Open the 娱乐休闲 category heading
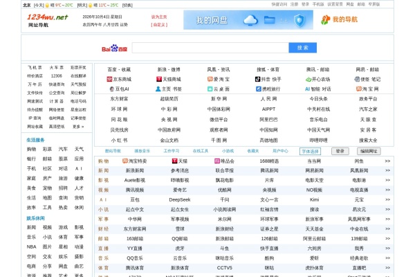415x277 pixels. click(x=35, y=218)
